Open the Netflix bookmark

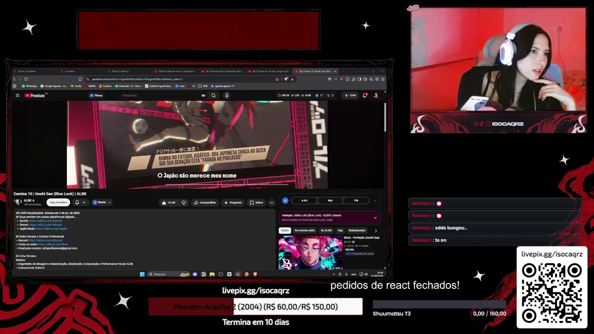(90, 86)
